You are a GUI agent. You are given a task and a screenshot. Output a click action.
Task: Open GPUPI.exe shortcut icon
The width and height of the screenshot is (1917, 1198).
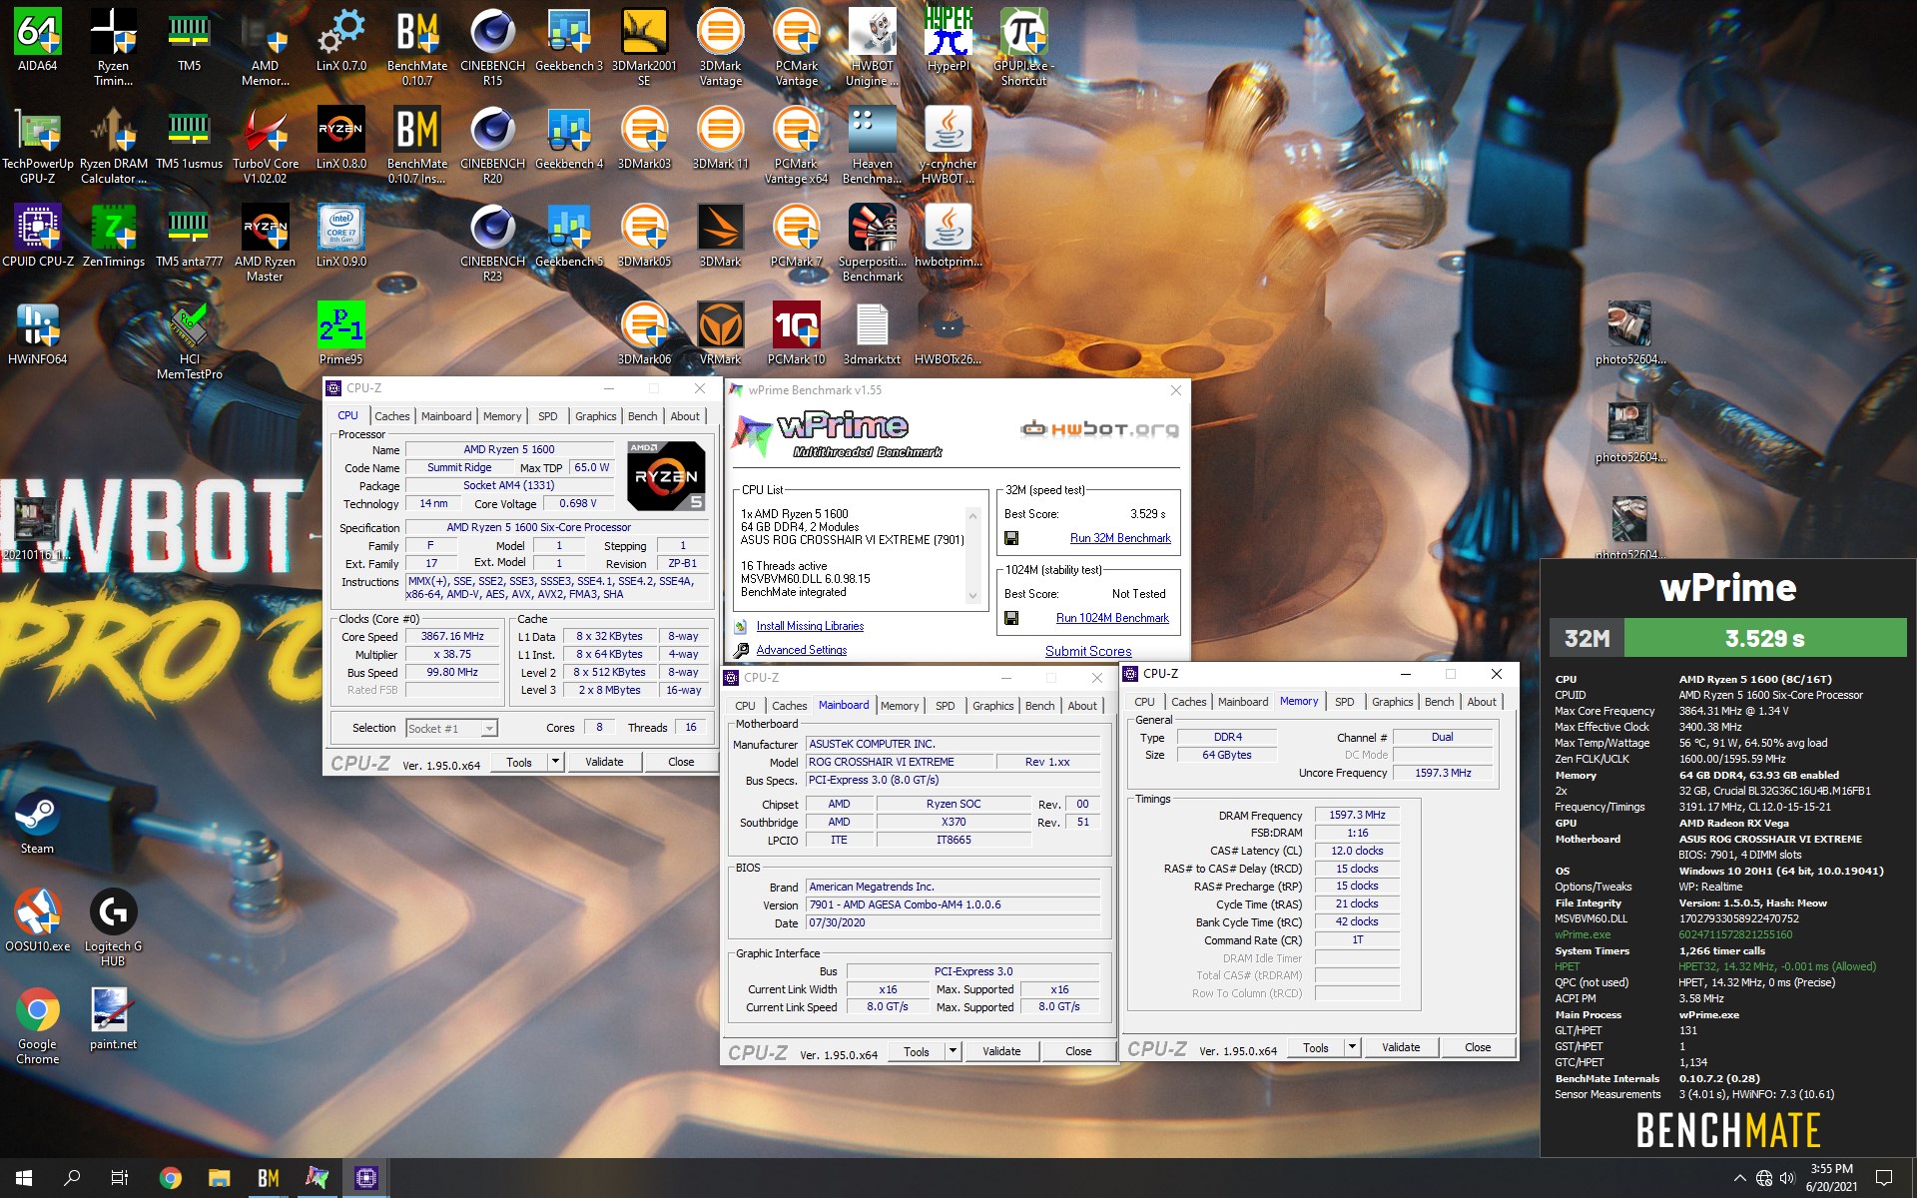point(1023,47)
